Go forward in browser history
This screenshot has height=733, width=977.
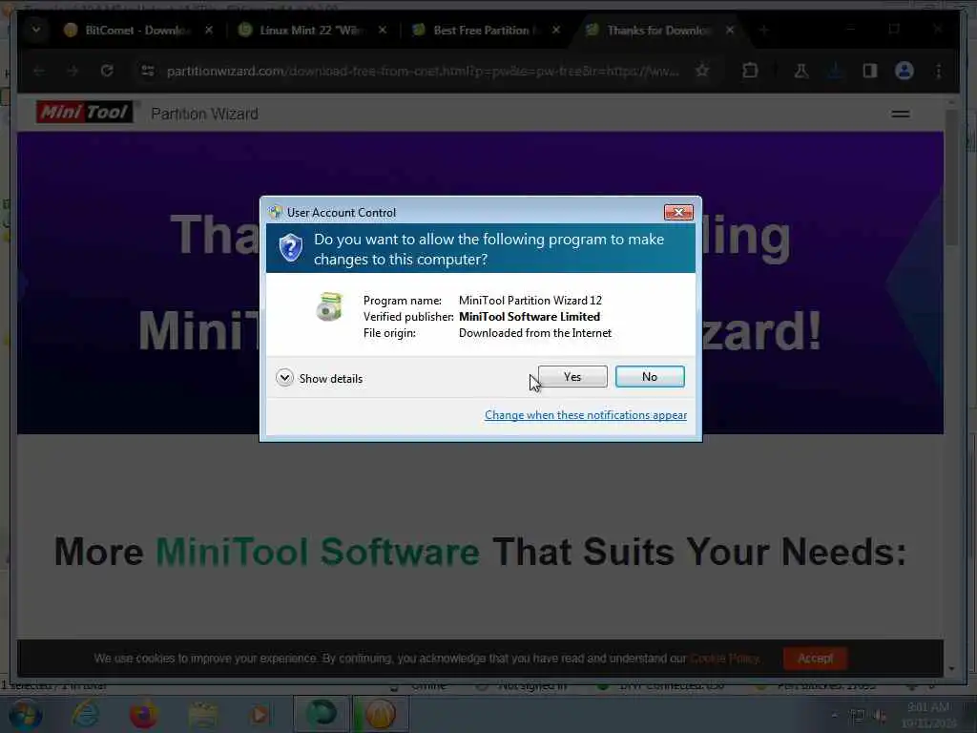(x=73, y=71)
